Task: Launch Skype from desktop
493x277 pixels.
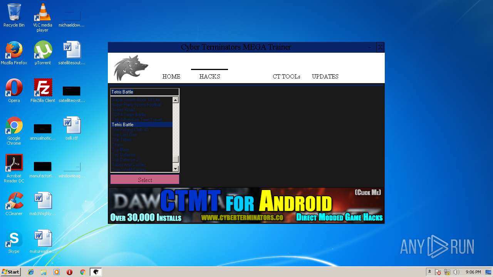Action: [14, 242]
